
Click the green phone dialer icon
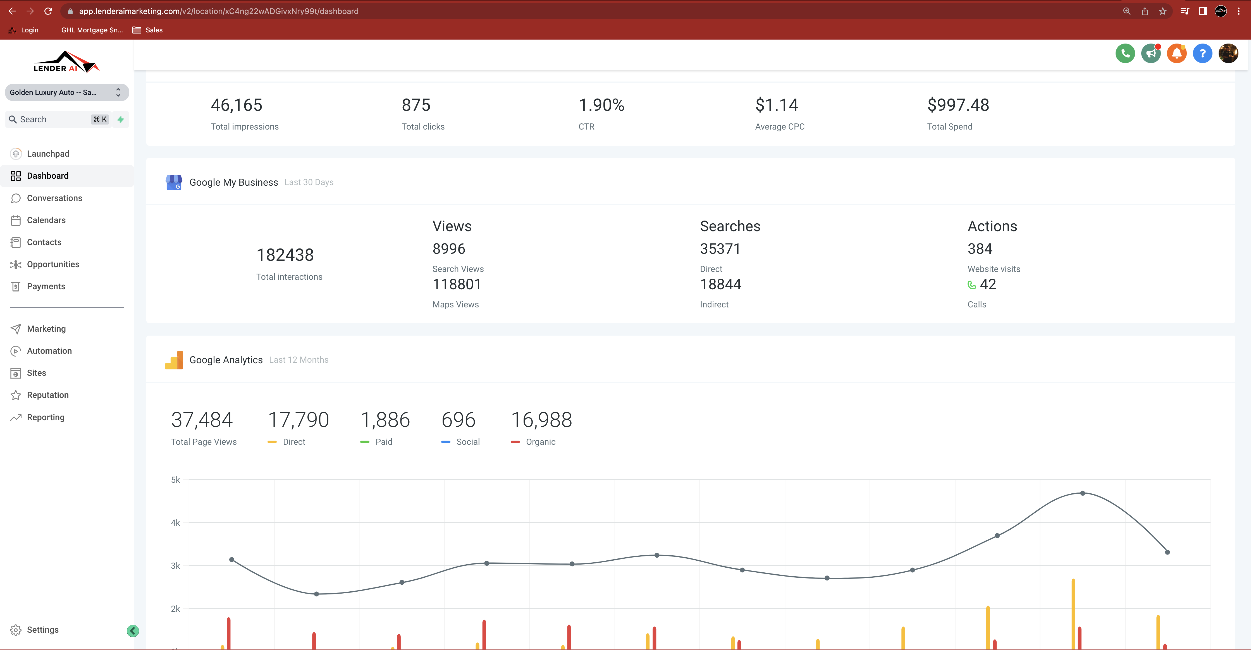1125,53
